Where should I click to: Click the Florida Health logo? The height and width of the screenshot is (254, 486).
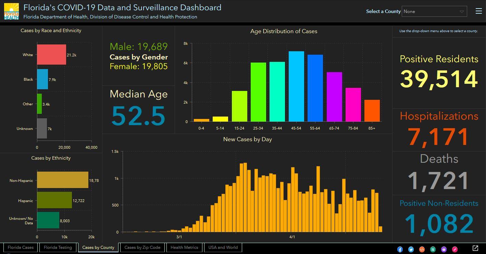click(11, 11)
